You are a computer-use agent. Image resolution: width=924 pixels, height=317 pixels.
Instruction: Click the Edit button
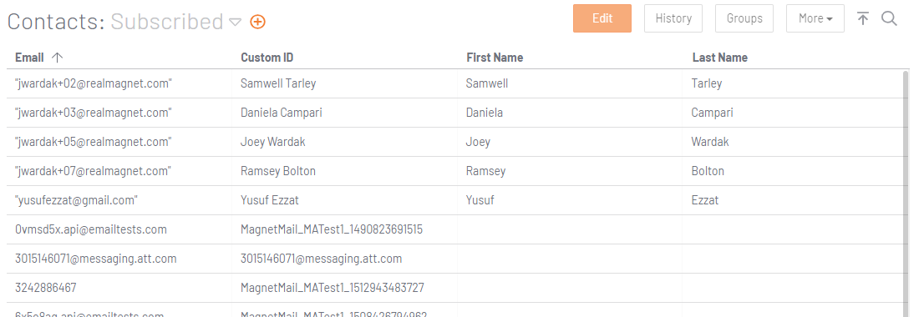602,18
